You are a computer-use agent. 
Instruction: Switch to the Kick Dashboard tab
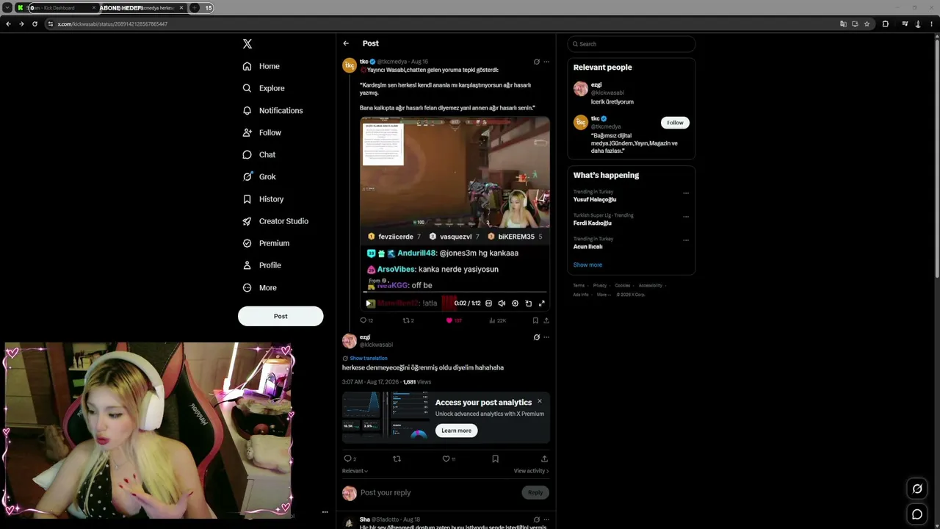click(x=57, y=8)
